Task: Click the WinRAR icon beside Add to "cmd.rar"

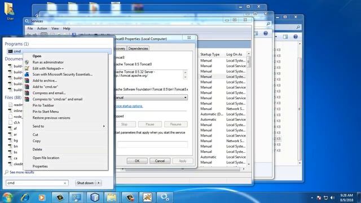Action: tap(27, 87)
